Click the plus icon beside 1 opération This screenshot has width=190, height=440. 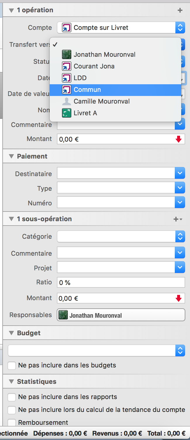click(x=180, y=10)
